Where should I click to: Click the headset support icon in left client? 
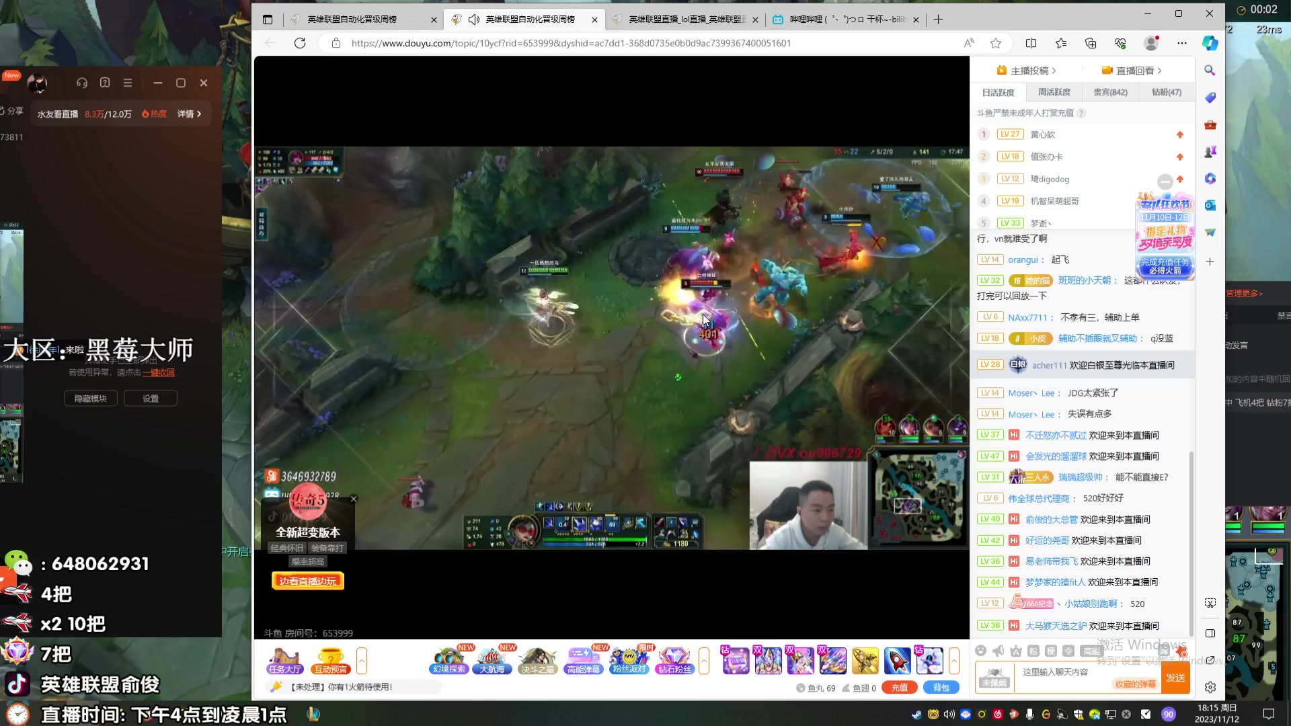point(82,83)
